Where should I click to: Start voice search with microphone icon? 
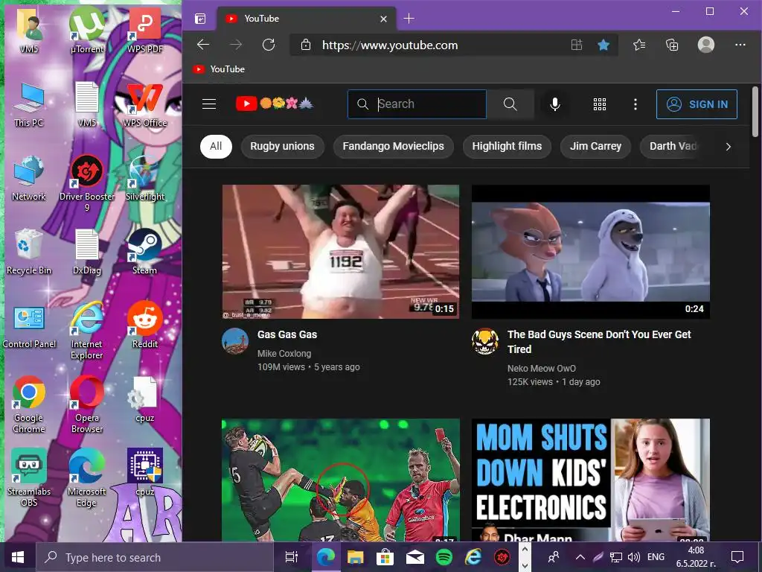click(x=554, y=104)
